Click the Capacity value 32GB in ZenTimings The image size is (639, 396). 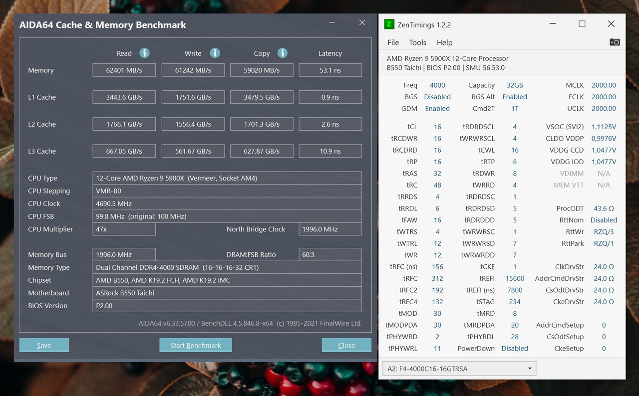click(515, 85)
